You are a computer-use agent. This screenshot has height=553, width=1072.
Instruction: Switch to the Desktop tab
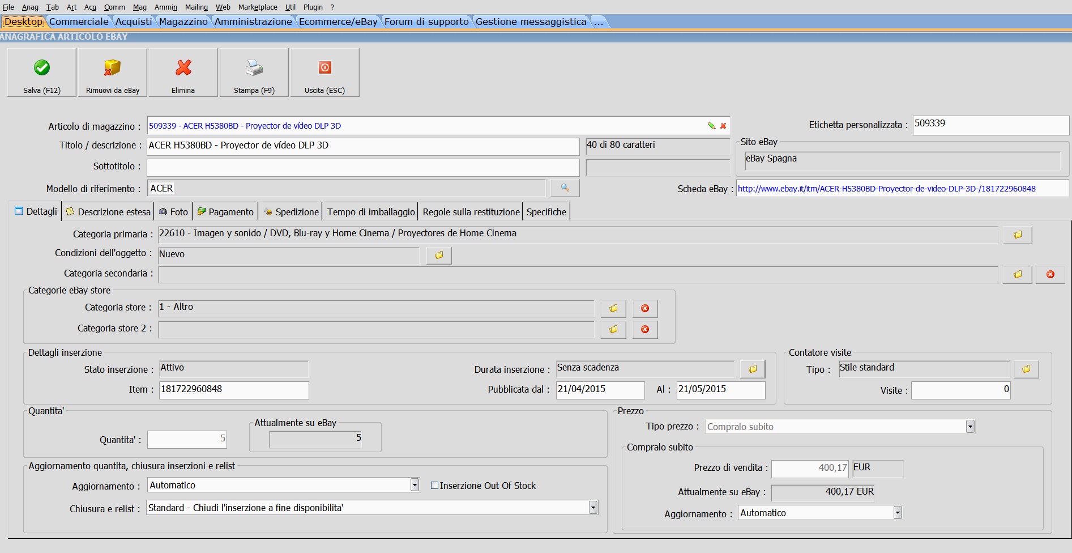click(x=23, y=22)
